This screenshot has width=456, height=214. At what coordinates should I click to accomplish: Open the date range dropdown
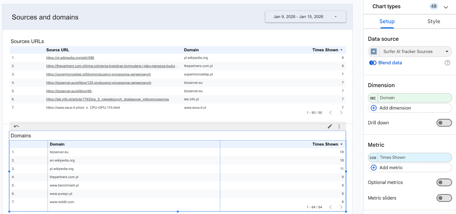[x=305, y=17]
